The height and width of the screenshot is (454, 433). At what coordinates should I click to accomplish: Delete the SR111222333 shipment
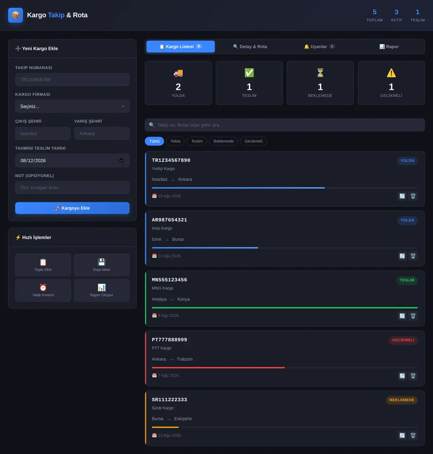pyautogui.click(x=413, y=436)
